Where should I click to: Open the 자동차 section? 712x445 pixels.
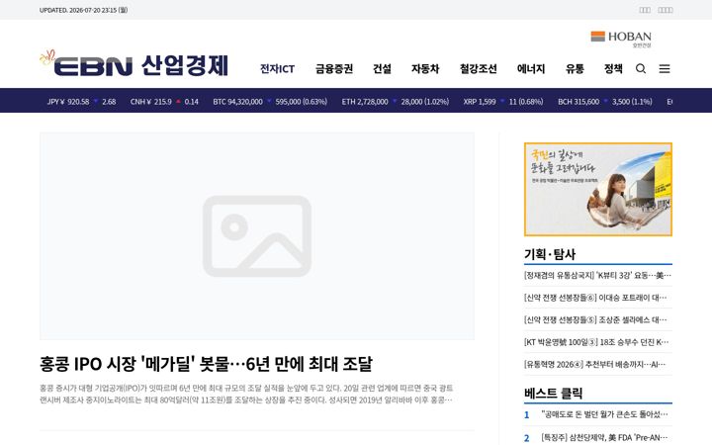point(425,69)
